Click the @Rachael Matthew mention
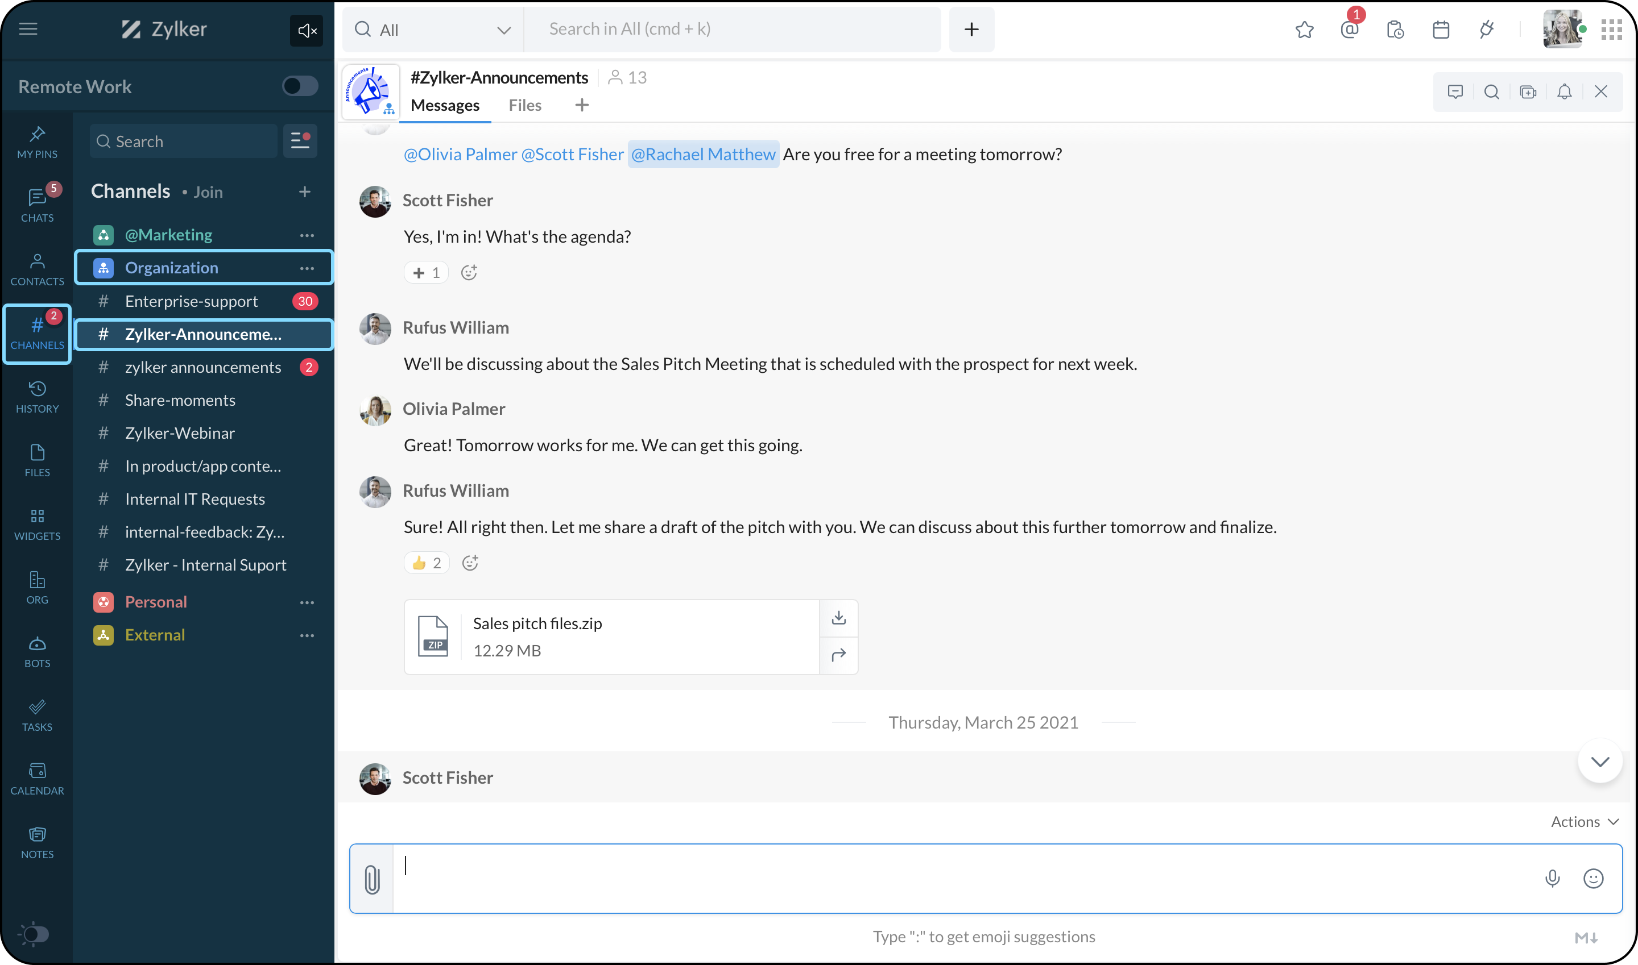 pos(704,154)
